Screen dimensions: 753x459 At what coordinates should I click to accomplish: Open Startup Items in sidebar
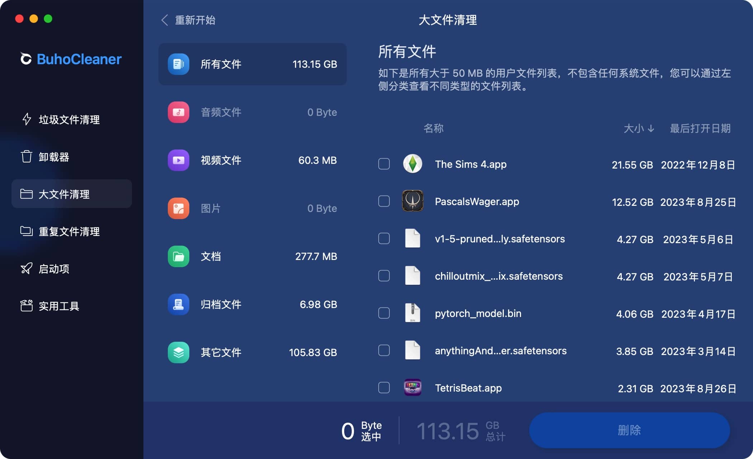click(54, 269)
